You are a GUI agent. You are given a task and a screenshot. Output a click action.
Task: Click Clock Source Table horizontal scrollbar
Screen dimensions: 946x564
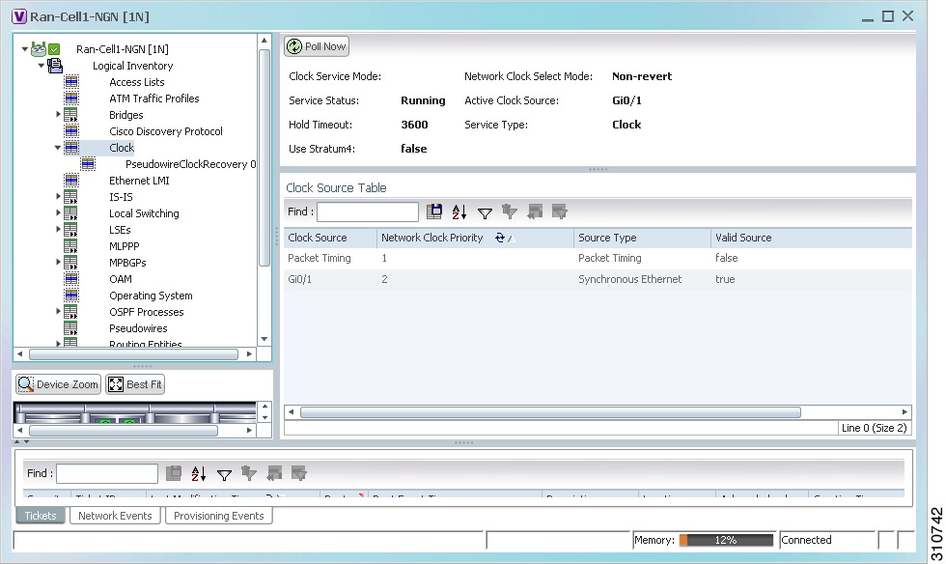(x=550, y=411)
